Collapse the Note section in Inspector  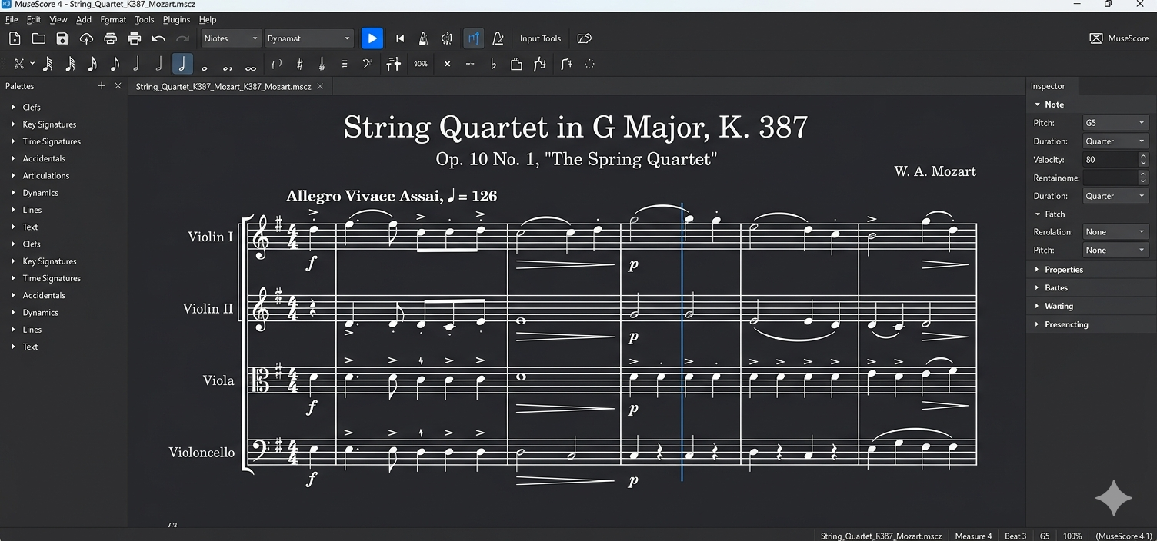click(1037, 105)
